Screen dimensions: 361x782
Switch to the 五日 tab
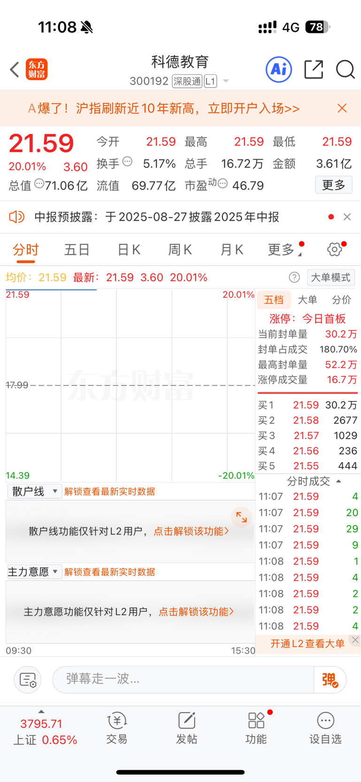tap(77, 250)
